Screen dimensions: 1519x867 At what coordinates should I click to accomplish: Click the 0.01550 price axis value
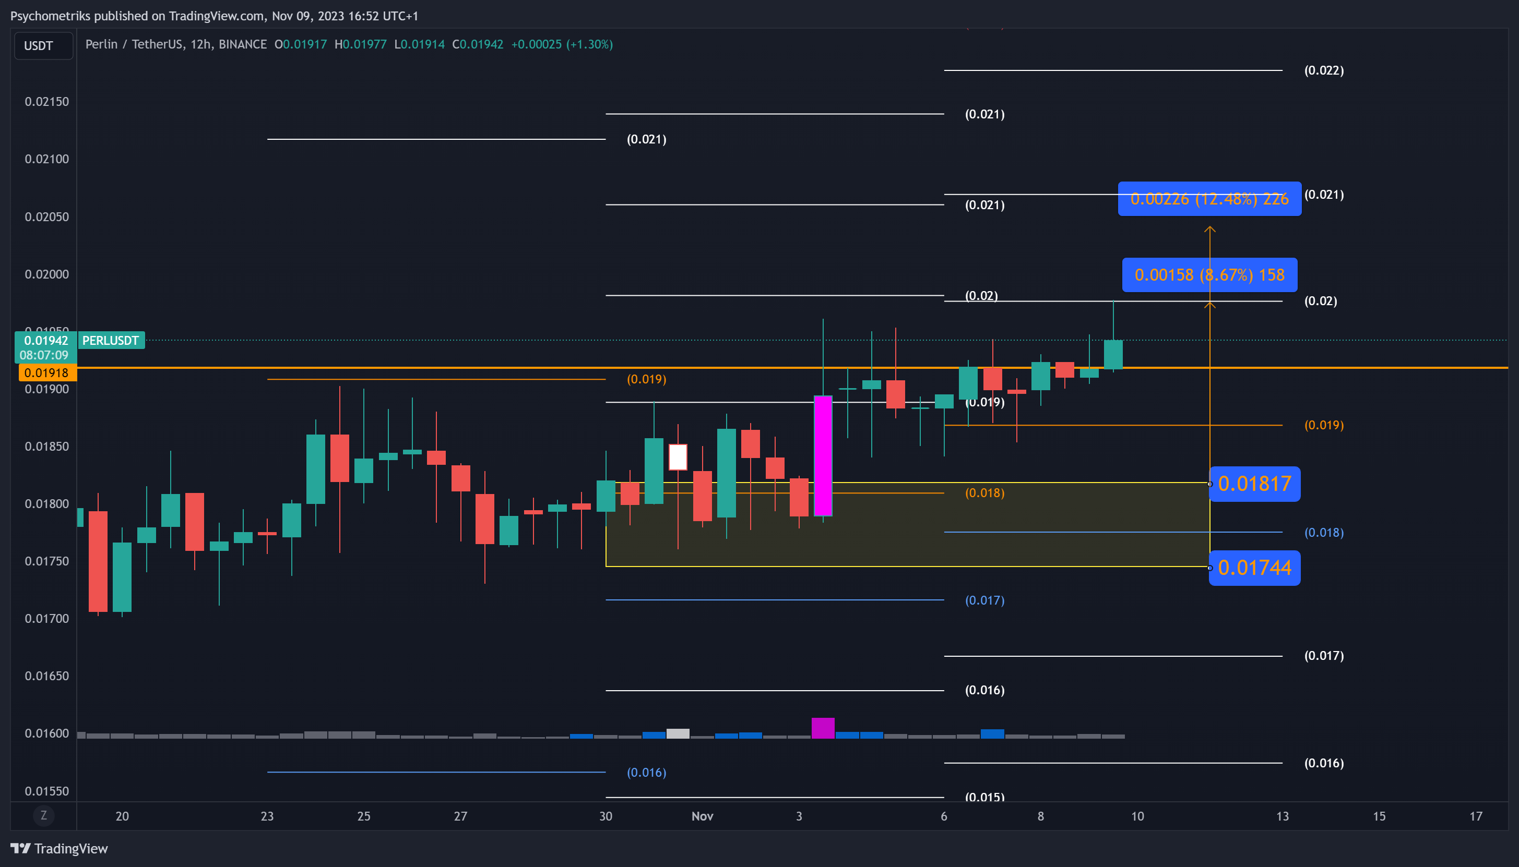click(46, 791)
